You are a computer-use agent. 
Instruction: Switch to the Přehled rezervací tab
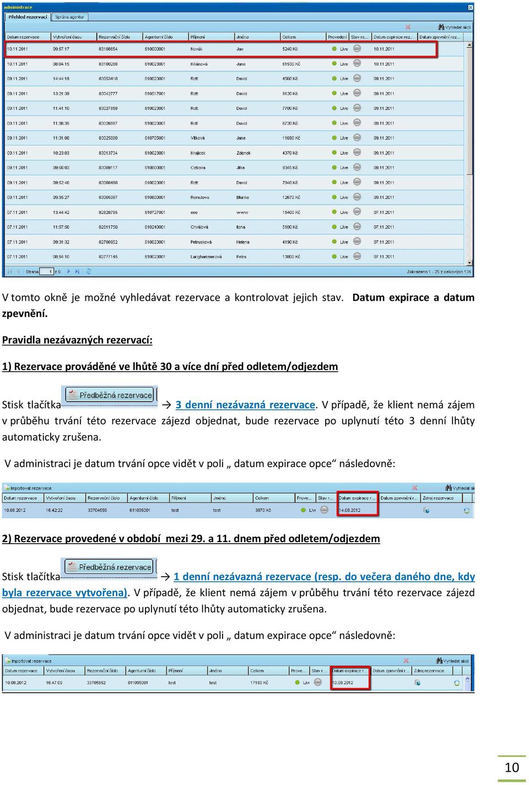click(28, 17)
